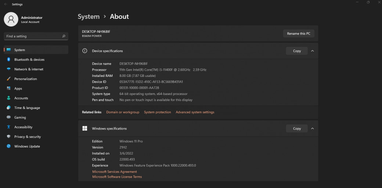The image size is (382, 188).
Task: Click the Find a setting search box
Action: click(33, 36)
